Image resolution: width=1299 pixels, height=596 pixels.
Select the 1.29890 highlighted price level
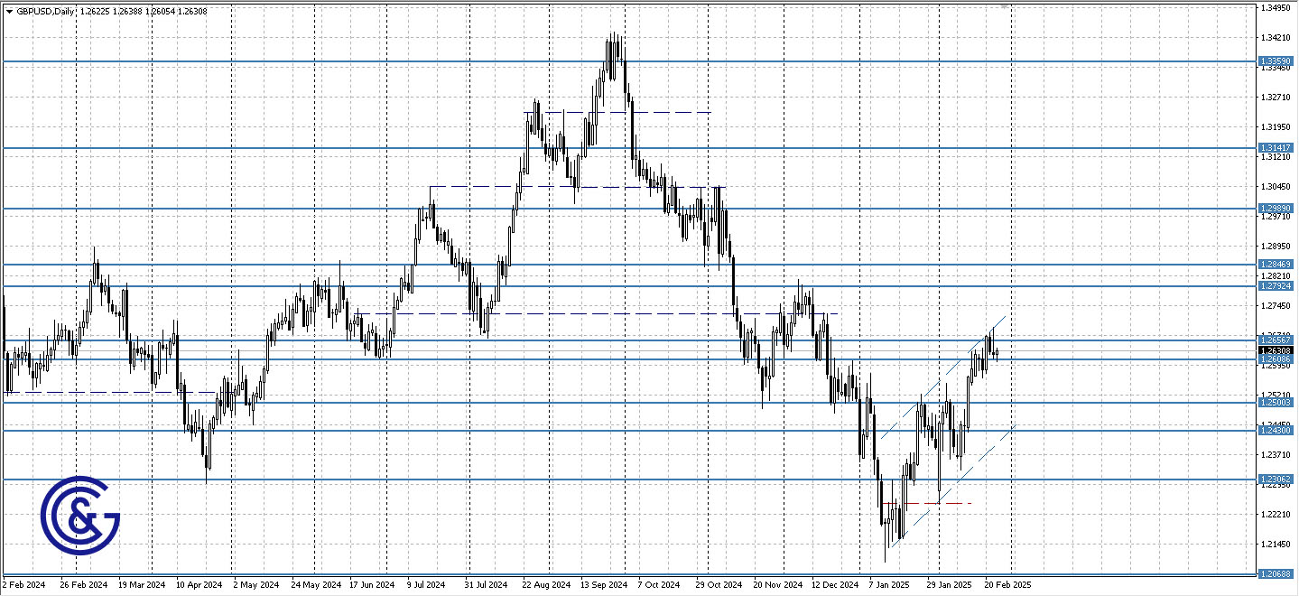(1276, 208)
